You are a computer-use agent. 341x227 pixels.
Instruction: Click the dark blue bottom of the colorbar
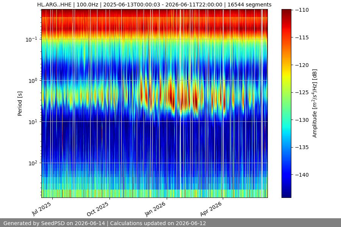pos(286,194)
